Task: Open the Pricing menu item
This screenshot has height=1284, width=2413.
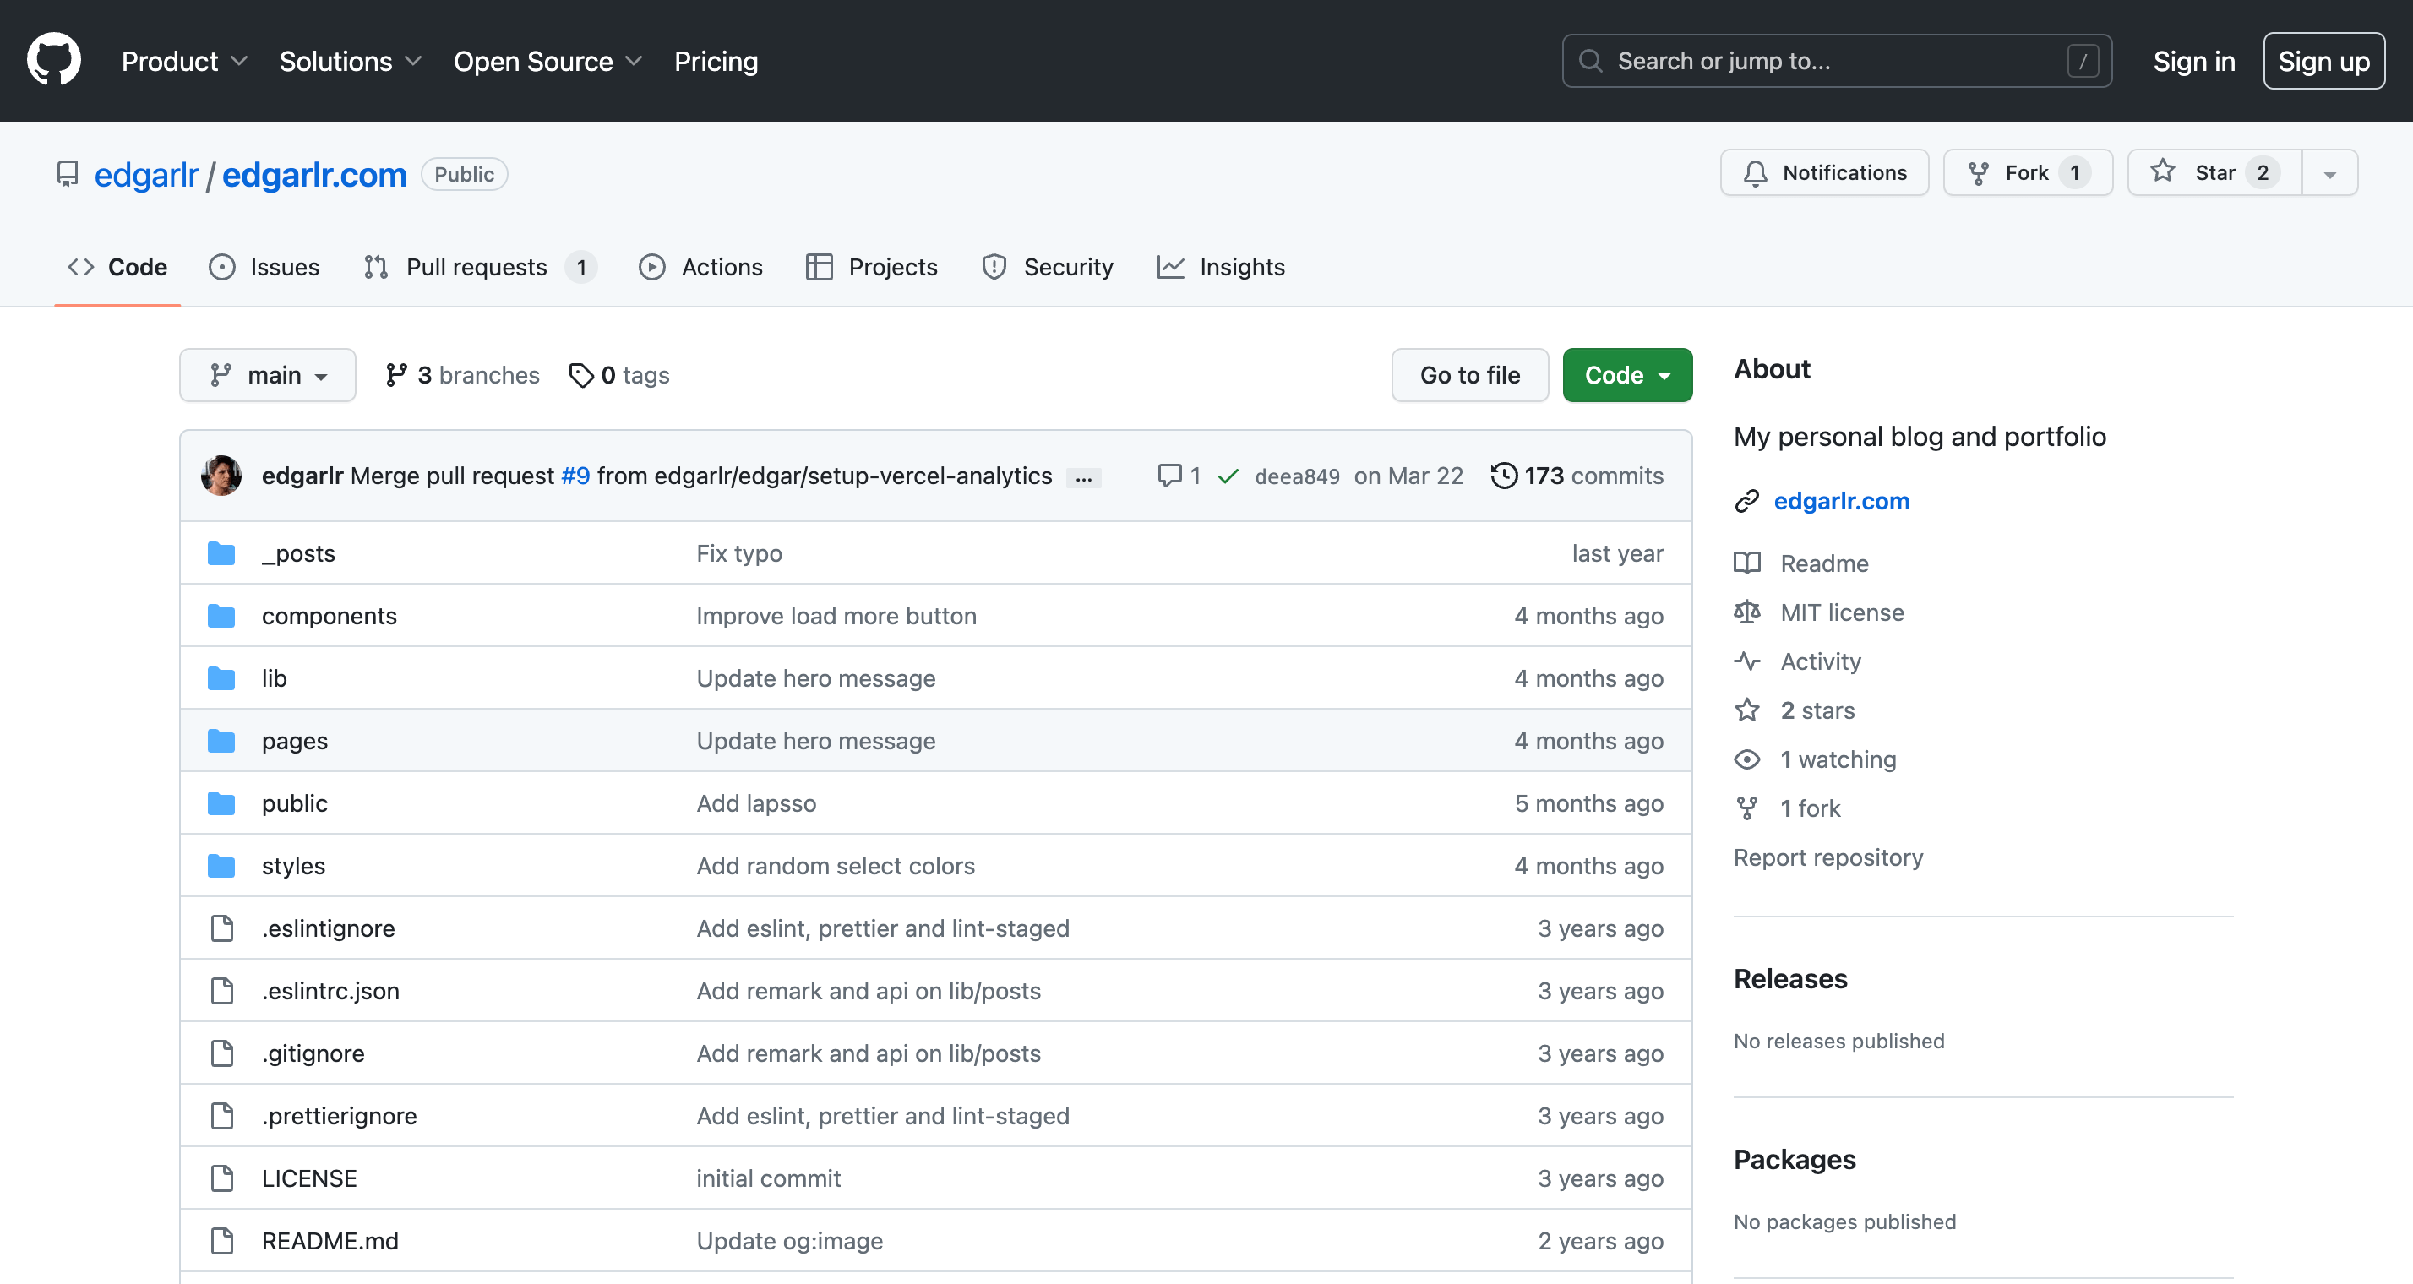Action: tap(716, 61)
